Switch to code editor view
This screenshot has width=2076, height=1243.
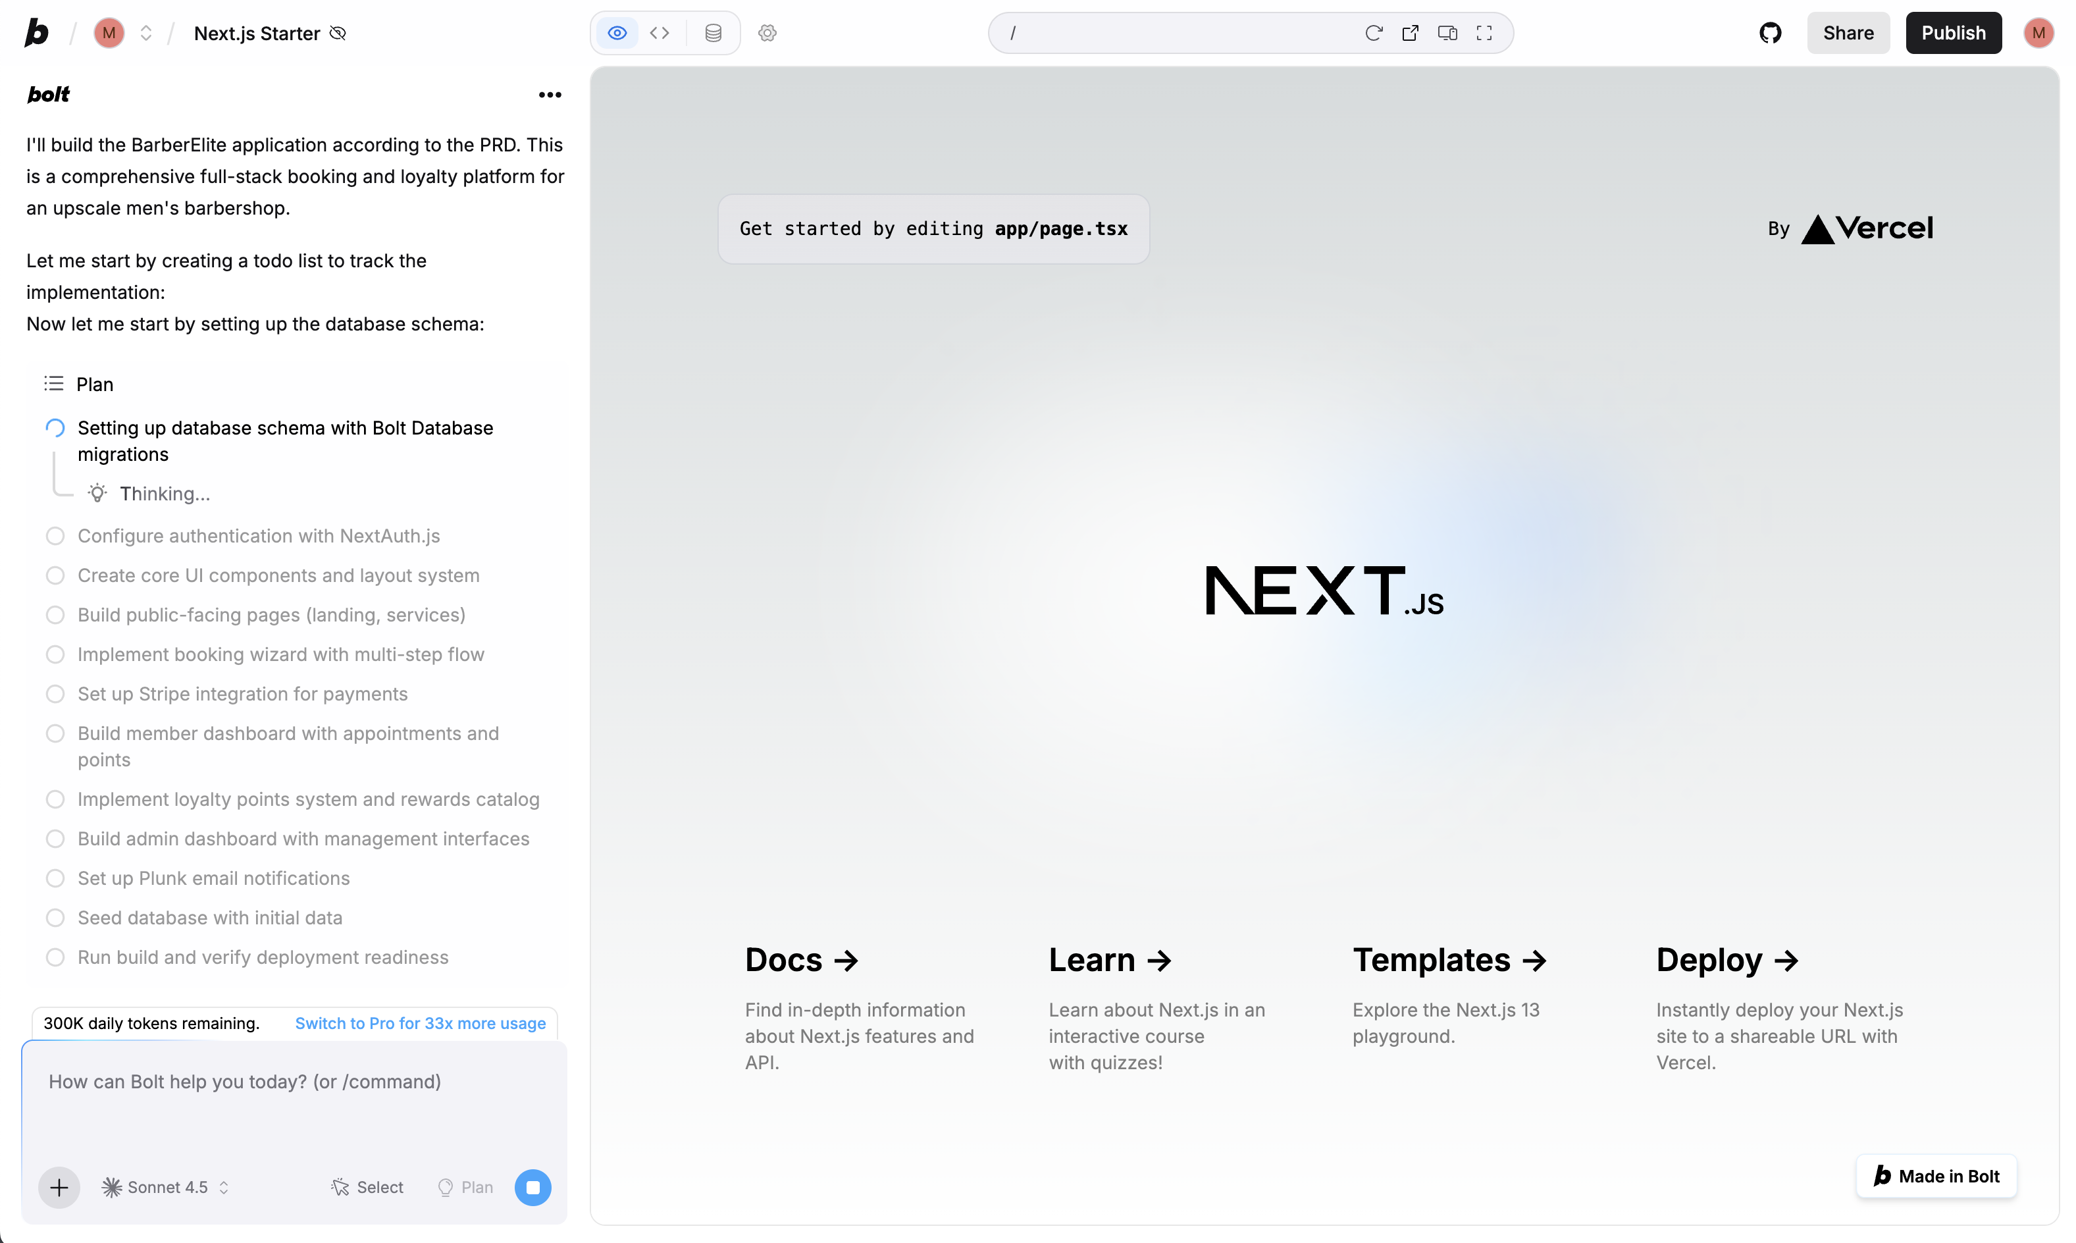(x=659, y=33)
